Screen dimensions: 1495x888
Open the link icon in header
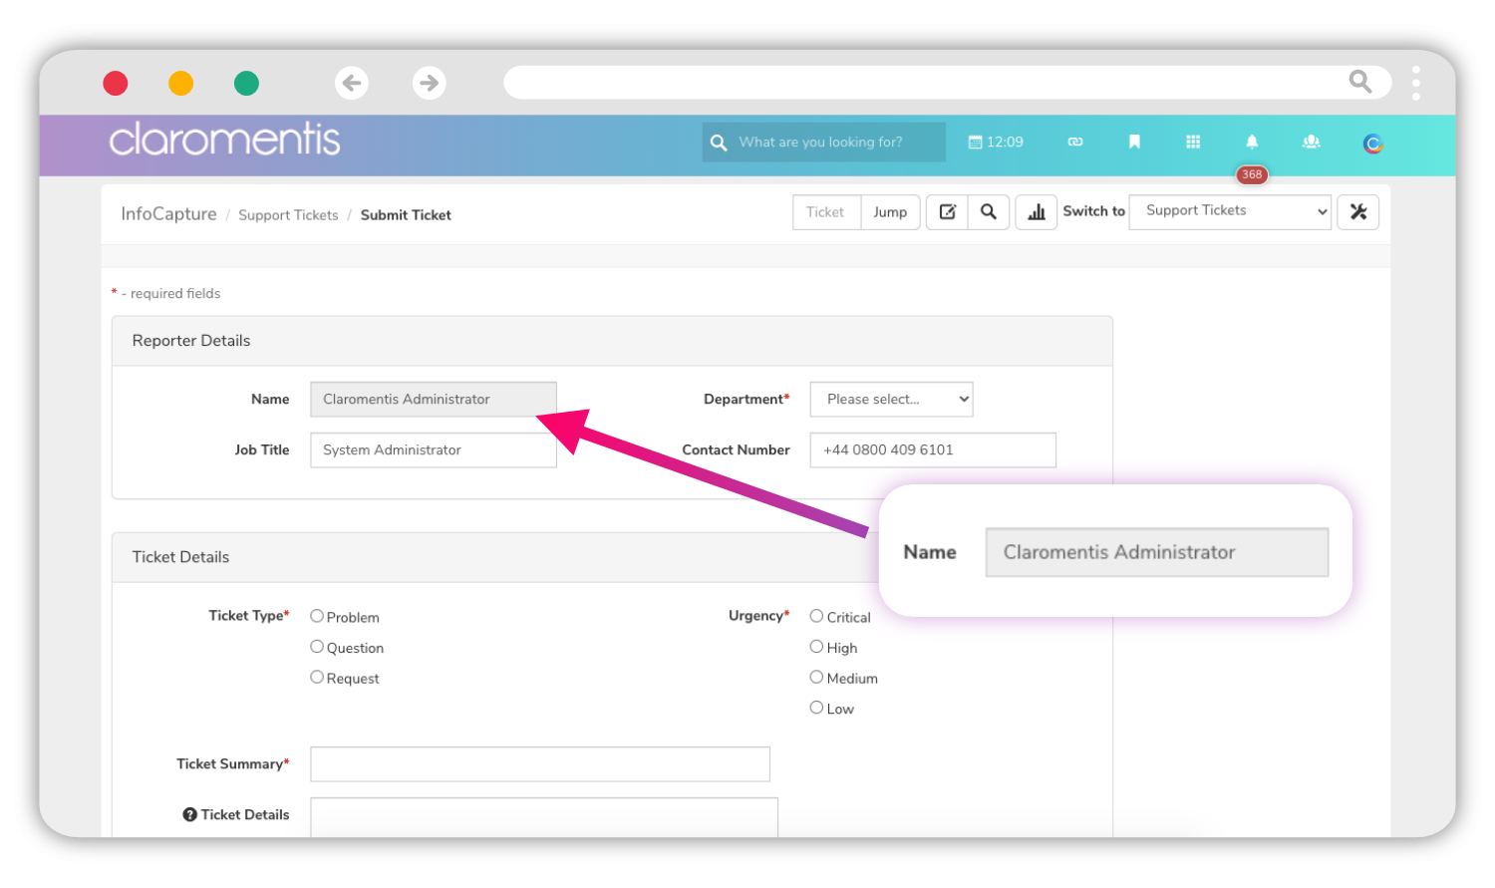[1075, 143]
